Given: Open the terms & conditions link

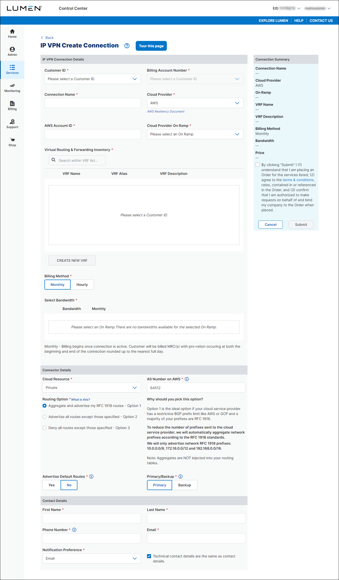Looking at the screenshot, I should click(x=298, y=180).
